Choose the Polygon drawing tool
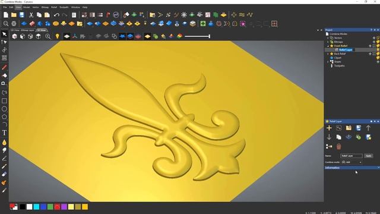Screen dimensions: 380x214 coord(4,117)
